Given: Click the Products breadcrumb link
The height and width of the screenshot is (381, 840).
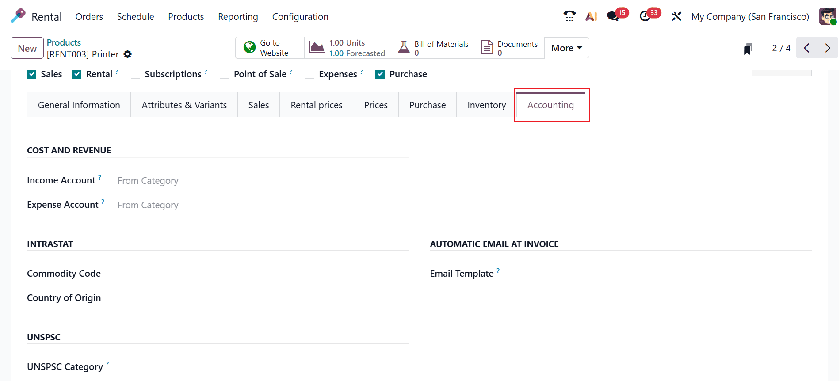Looking at the screenshot, I should (x=64, y=42).
